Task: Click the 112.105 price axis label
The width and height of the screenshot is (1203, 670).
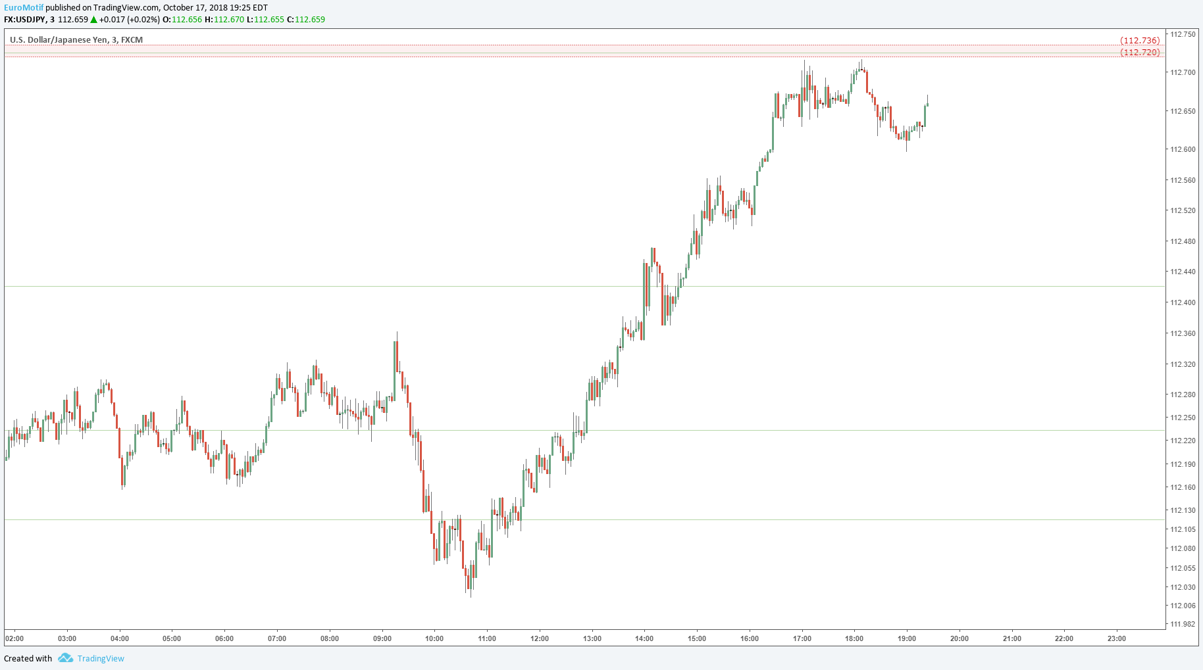Action: coord(1183,529)
